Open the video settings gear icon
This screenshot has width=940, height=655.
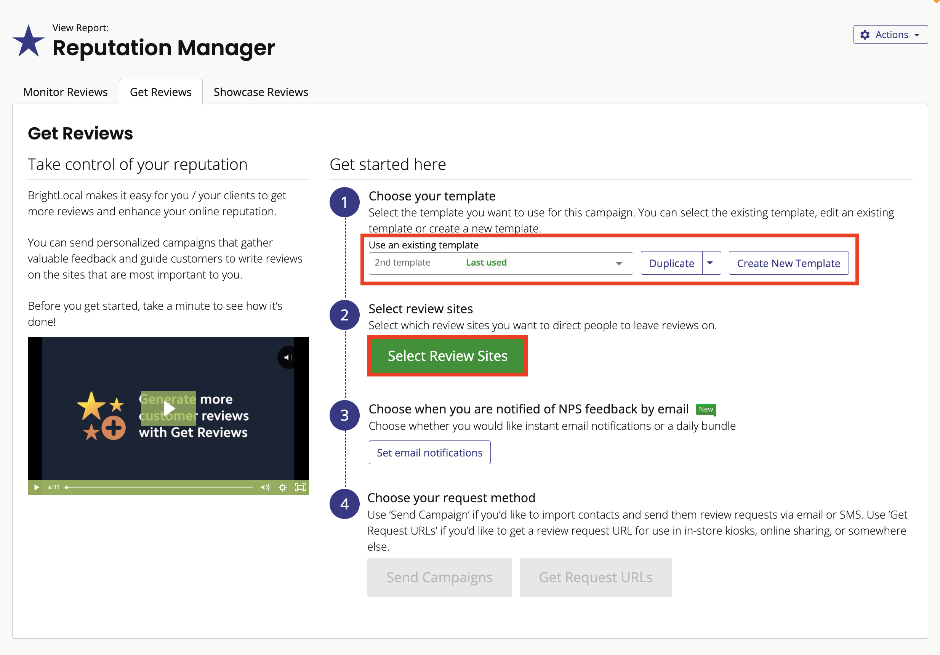[282, 487]
